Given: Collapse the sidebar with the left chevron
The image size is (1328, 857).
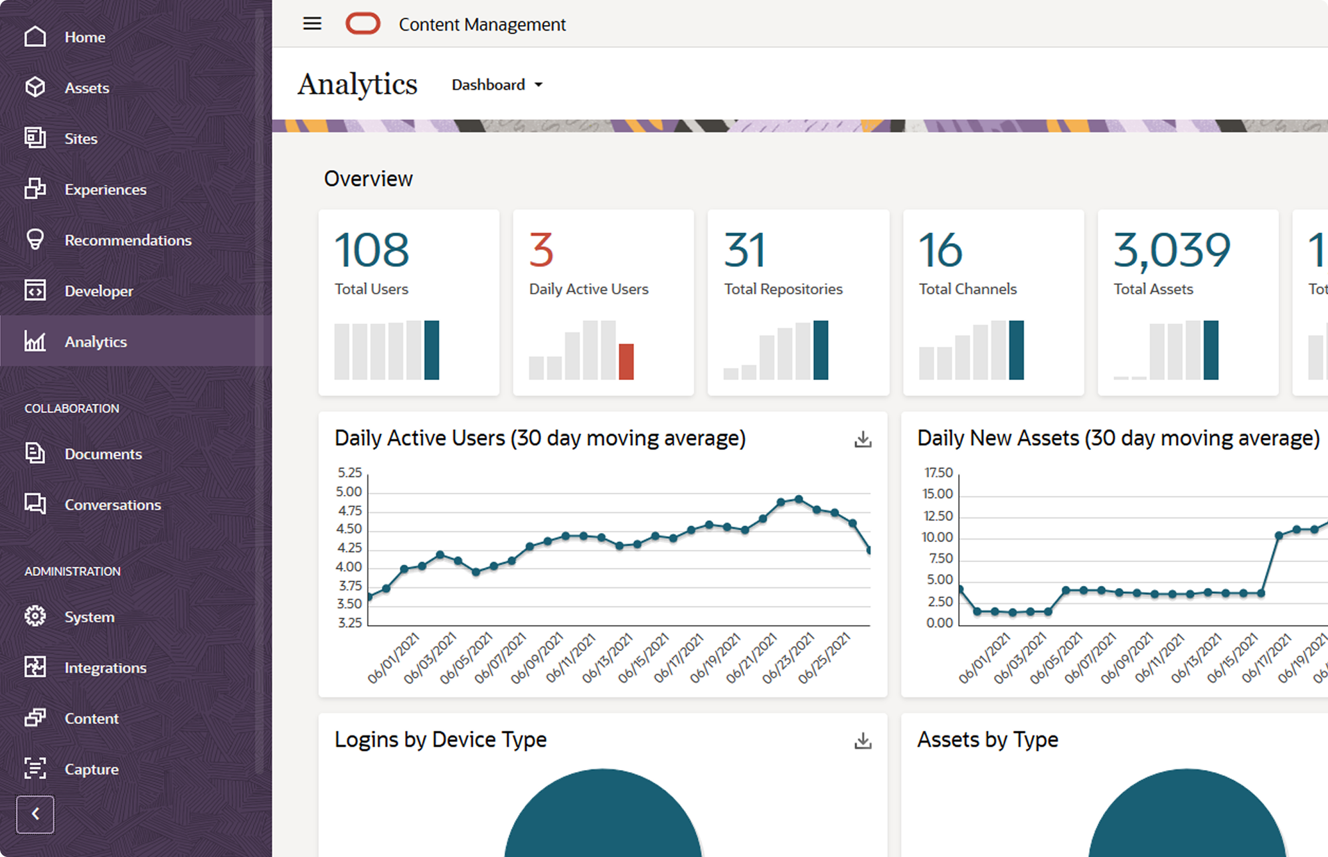Looking at the screenshot, I should (x=35, y=814).
